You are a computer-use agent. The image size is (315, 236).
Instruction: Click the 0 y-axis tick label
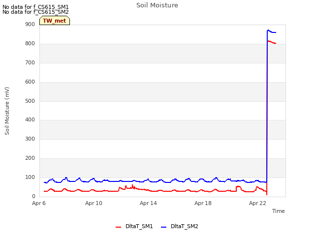coord(33,196)
